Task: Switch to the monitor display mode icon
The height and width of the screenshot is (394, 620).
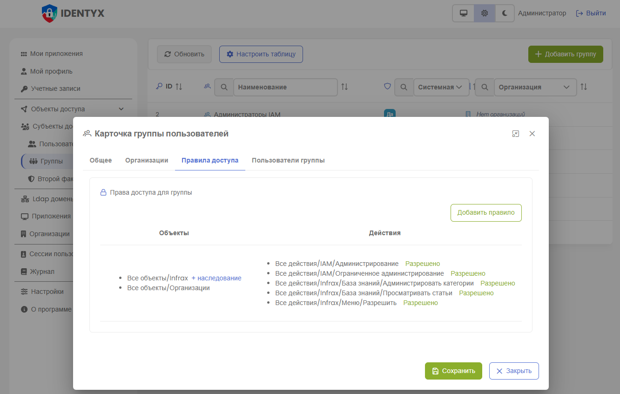Action: (x=464, y=14)
